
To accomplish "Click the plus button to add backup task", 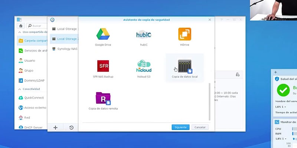I will [55, 128].
